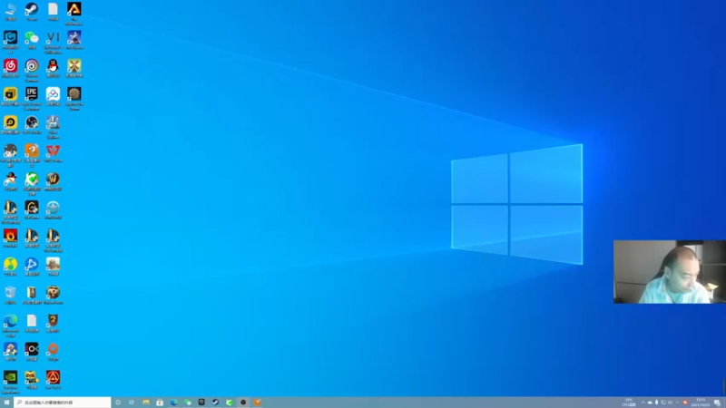Viewport: 726px width, 408px height.
Task: Open the round blue star badge icon
Action: [53, 209]
